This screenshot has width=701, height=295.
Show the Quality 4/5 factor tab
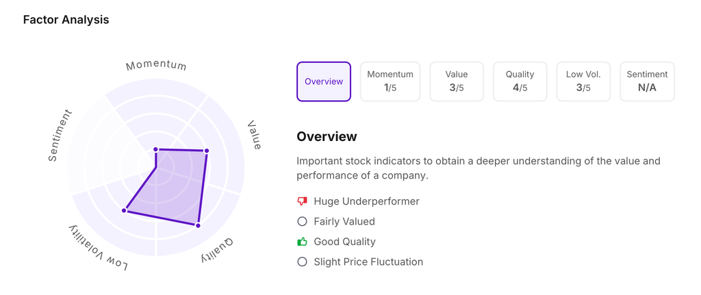520,81
